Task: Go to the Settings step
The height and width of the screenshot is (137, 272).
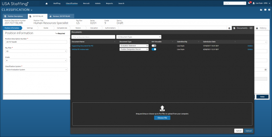Action: 30,28
